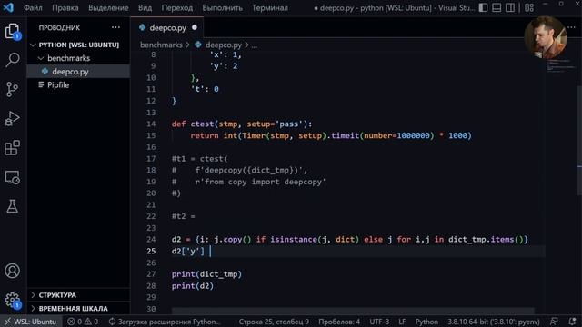Open Explorer more actions ellipsis

(x=115, y=27)
